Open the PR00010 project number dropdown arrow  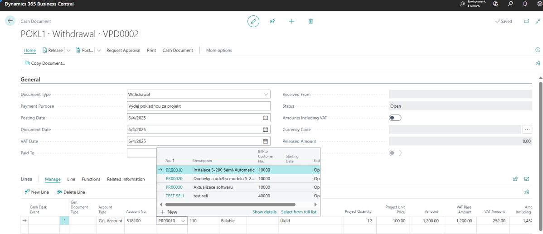pos(183,221)
